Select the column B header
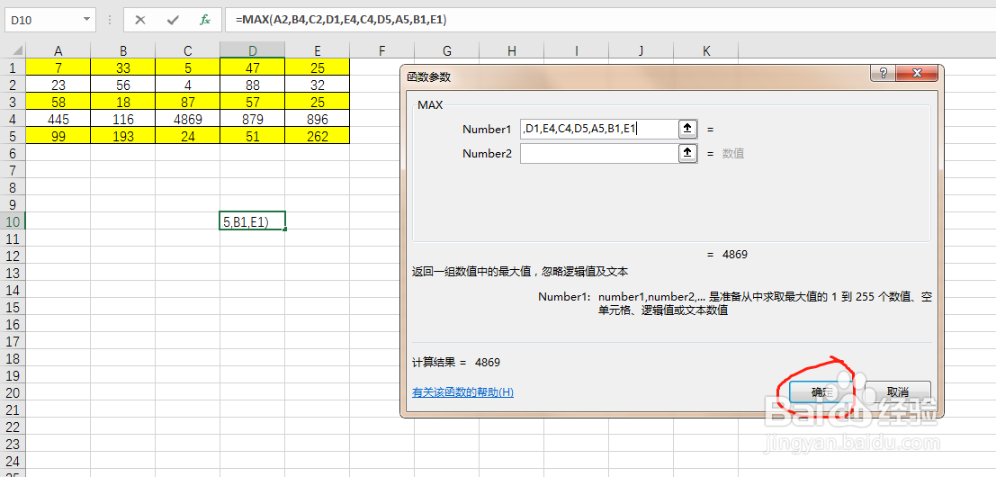 click(123, 50)
